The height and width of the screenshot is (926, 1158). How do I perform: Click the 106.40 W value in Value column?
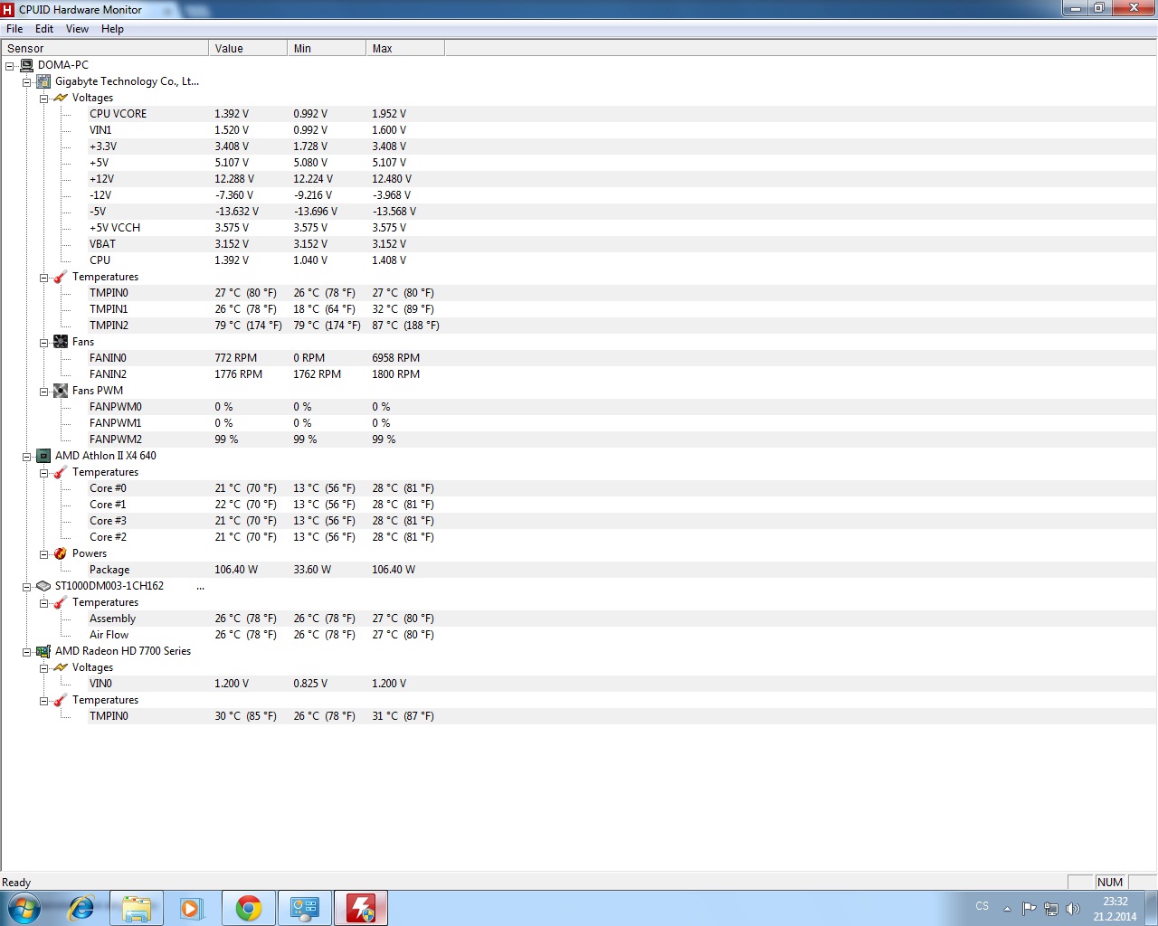(x=236, y=570)
